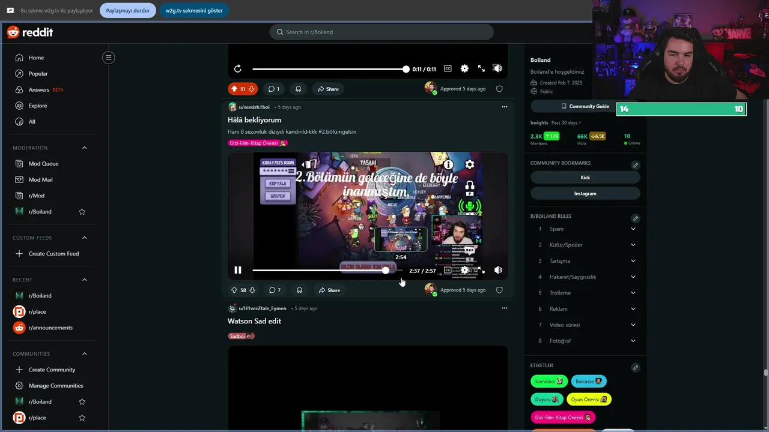Screen dimensions: 769x432
Task: Toggle favorite star for r/place under Communities
Action: click(x=82, y=418)
